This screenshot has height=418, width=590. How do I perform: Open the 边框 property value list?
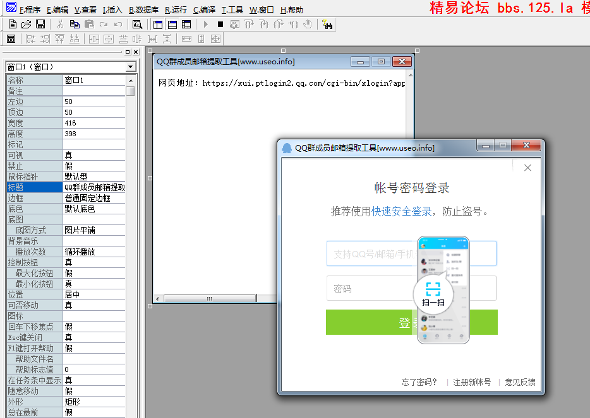pyautogui.click(x=94, y=198)
